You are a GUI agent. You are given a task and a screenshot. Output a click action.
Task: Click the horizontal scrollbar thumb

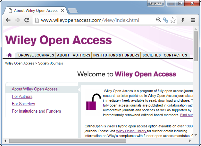(68, 141)
